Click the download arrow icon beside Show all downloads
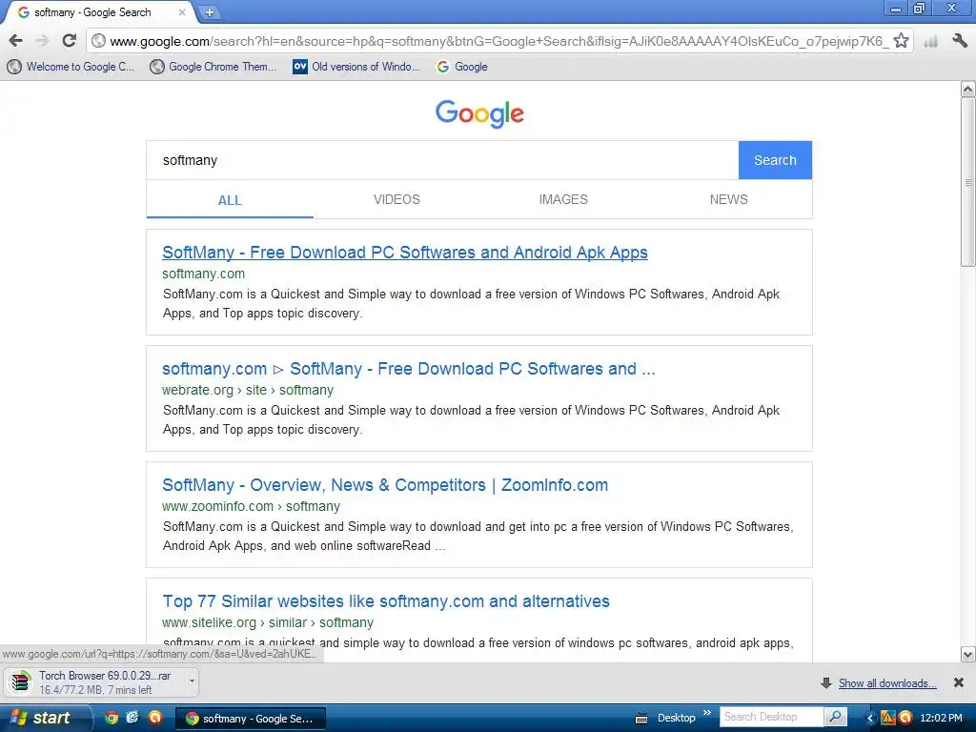976x732 pixels. (826, 682)
